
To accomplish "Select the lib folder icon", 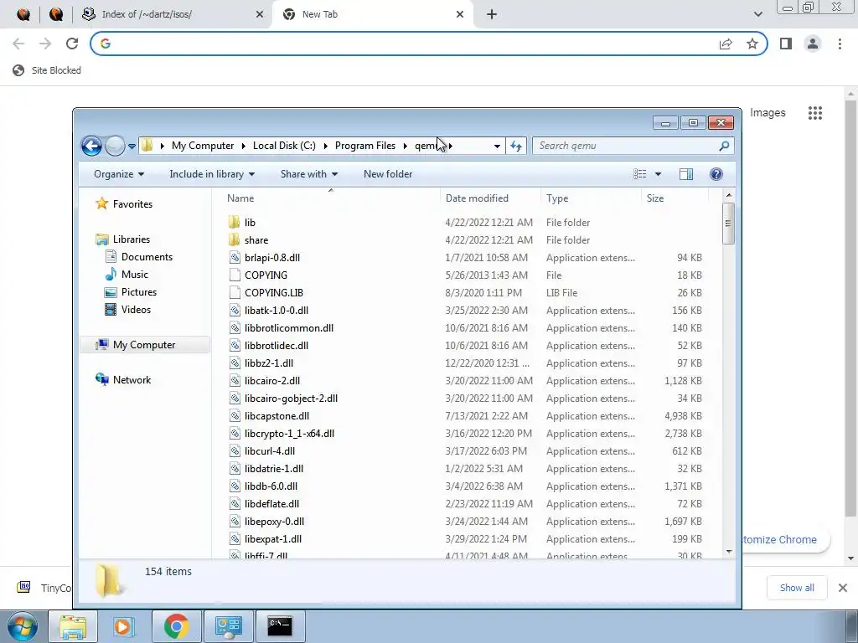I will pyautogui.click(x=235, y=222).
